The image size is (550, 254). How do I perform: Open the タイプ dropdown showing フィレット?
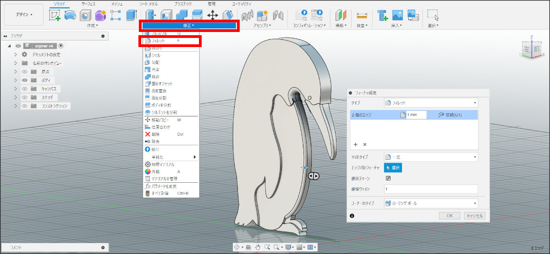tap(430, 103)
